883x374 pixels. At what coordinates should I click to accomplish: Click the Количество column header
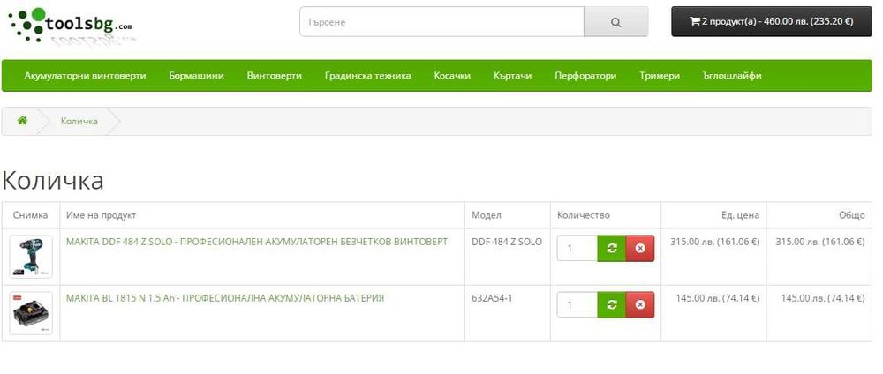584,215
